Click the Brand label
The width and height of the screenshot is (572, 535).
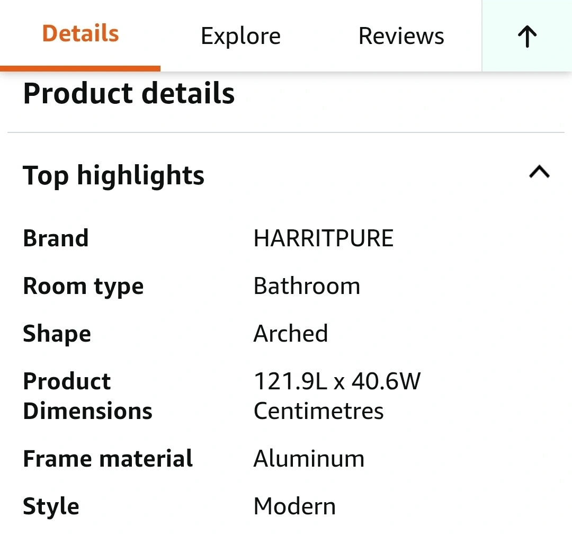pyautogui.click(x=56, y=238)
